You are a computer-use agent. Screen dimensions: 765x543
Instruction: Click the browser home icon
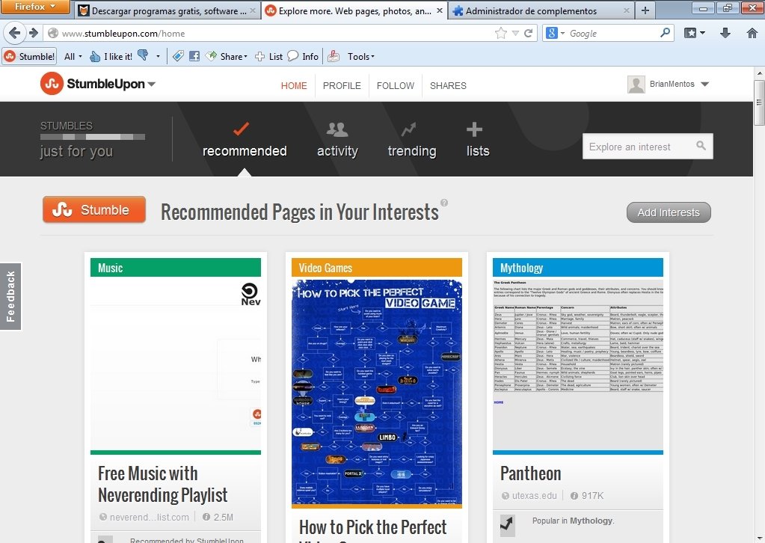pos(752,33)
